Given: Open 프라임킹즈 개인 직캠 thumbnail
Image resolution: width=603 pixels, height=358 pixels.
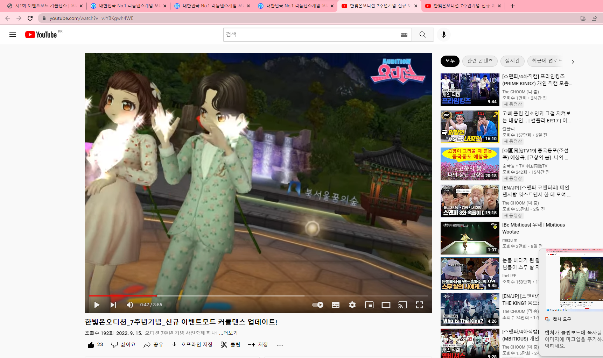Looking at the screenshot, I should pos(470,90).
